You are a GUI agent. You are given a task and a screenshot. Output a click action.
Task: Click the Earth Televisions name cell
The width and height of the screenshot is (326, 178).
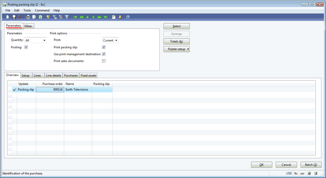tap(78, 90)
